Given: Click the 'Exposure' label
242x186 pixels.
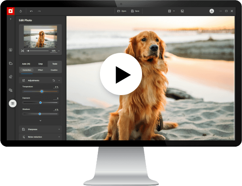Looking at the screenshot, I should [26, 98].
